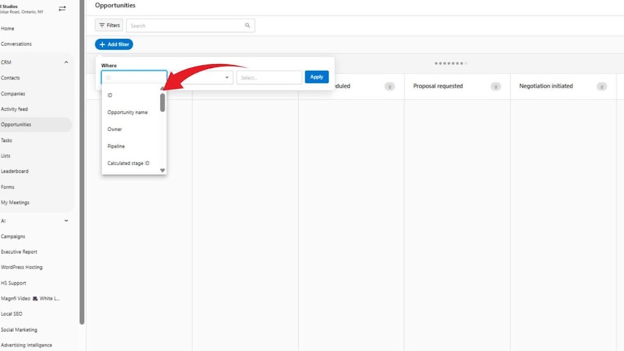The width and height of the screenshot is (624, 351).
Task: Open Social Marketing in sidebar
Action: [19, 330]
